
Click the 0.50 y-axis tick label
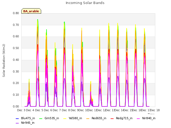click(16, 48)
